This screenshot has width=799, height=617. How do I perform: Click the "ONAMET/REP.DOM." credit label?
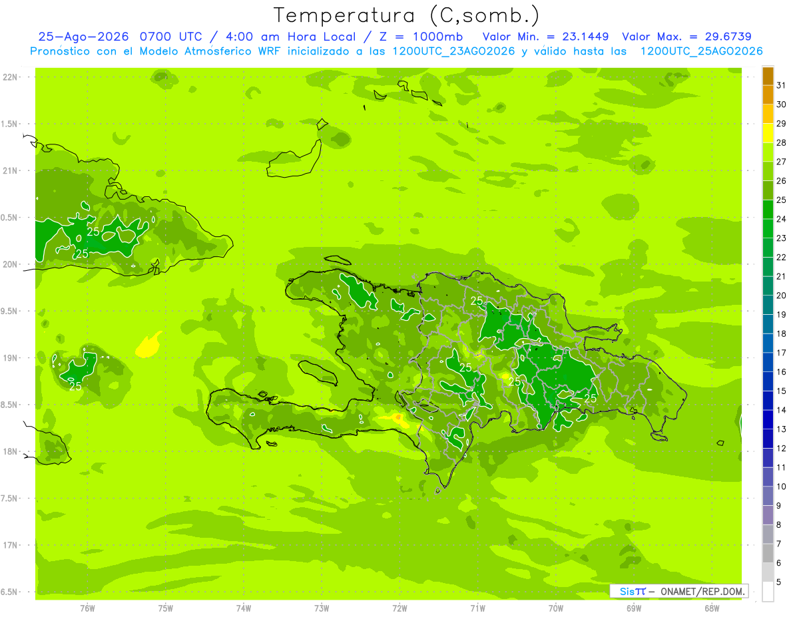[702, 591]
